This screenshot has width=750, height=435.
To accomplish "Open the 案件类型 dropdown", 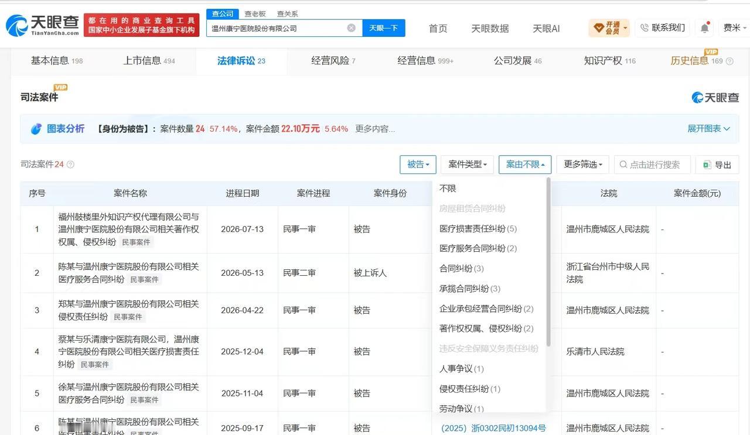I will point(467,165).
